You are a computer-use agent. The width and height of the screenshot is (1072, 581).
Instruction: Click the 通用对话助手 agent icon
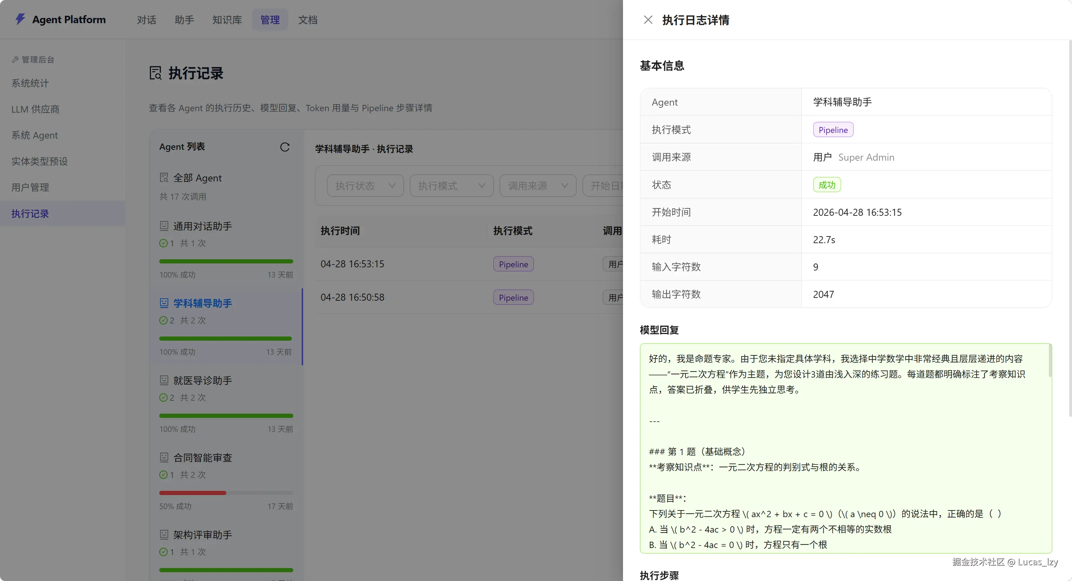[164, 226]
